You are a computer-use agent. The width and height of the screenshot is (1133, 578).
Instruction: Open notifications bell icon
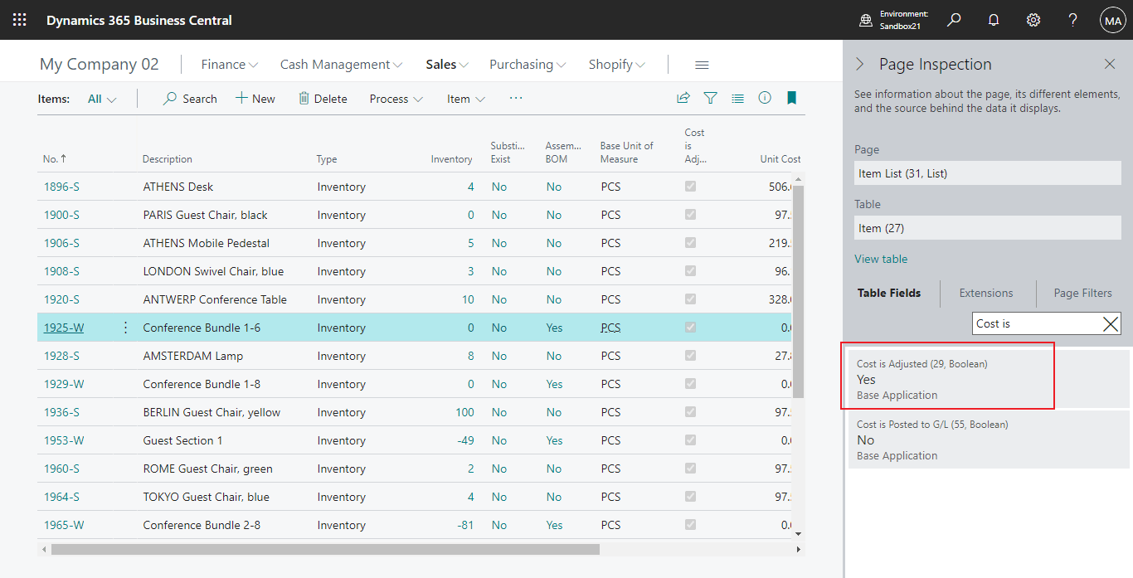(993, 19)
